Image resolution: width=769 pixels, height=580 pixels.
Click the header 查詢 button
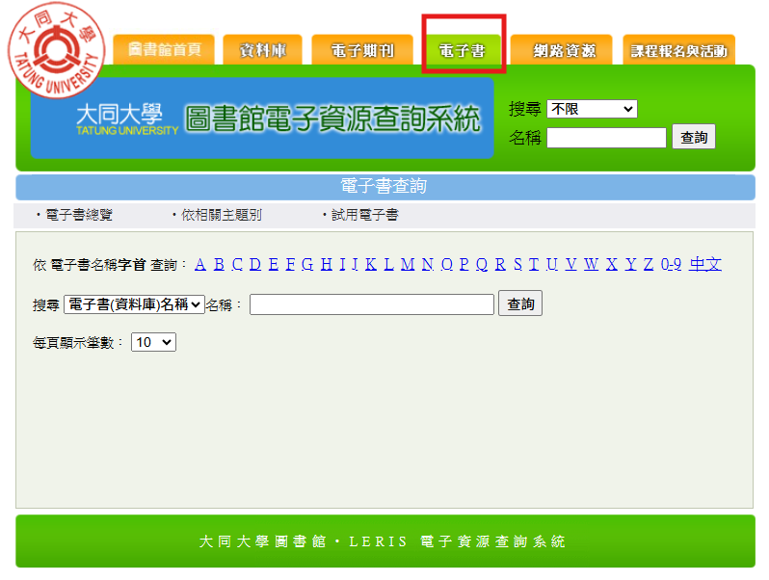[694, 137]
